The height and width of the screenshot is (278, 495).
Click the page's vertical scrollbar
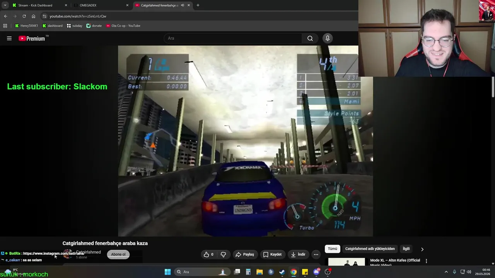pos(493,87)
